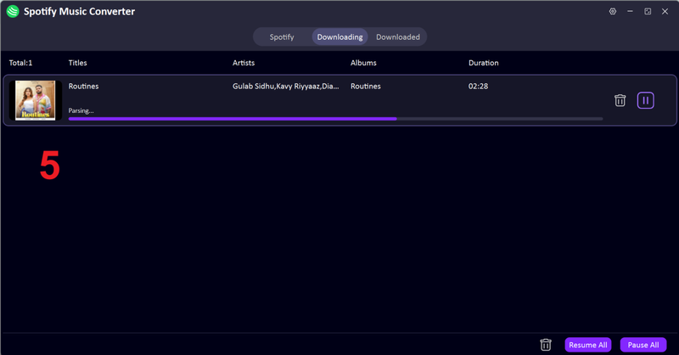Close the Spotify Music Converter window

point(665,11)
